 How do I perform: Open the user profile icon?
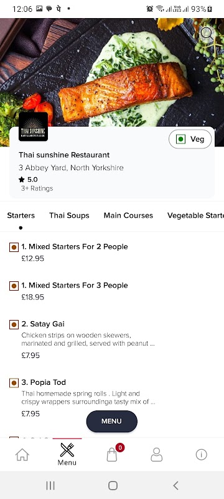[156, 455]
